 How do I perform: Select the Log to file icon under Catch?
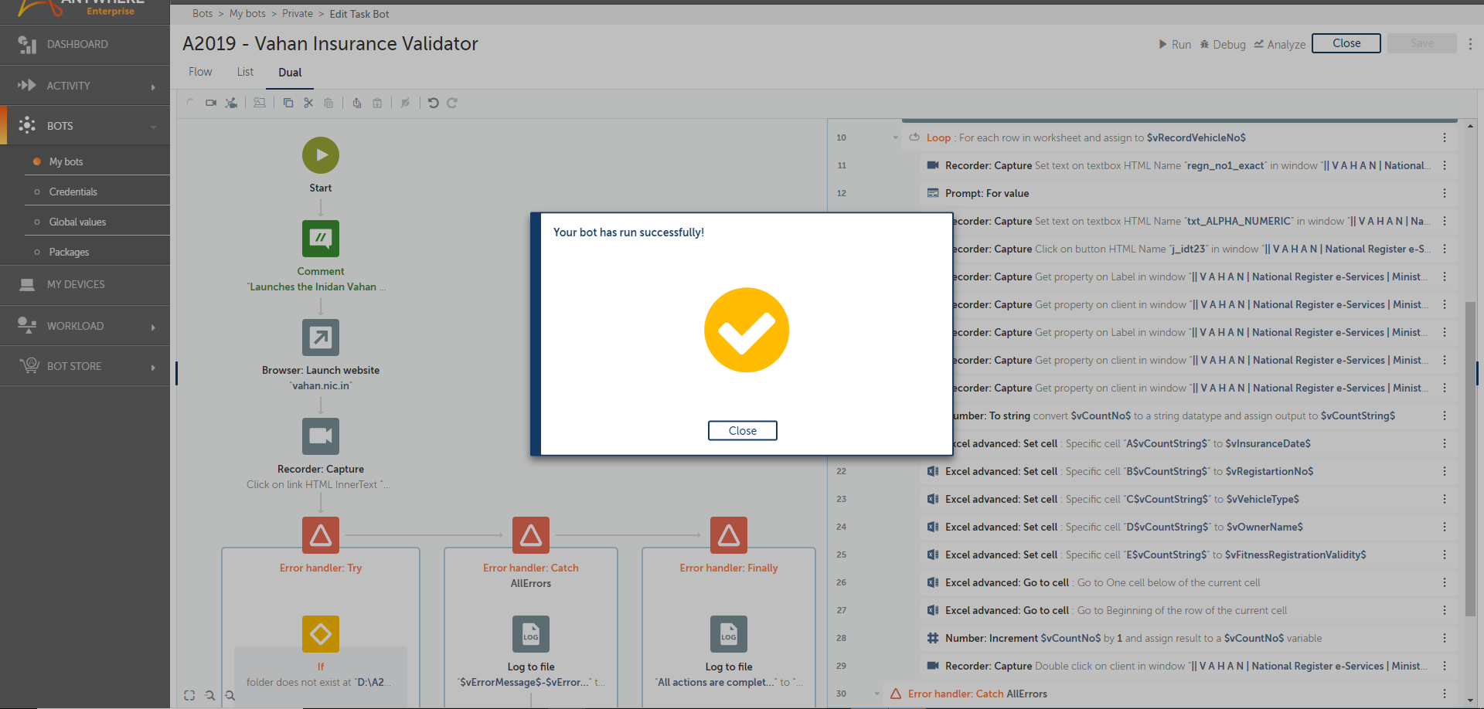pos(531,634)
